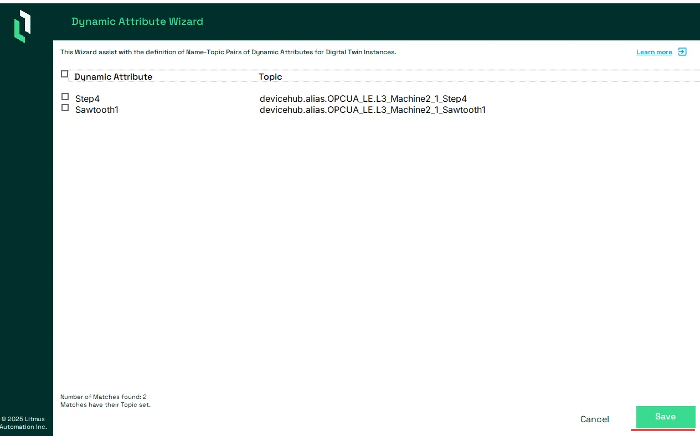Open the Learn more arrow icon
This screenshot has width=700, height=436.
pos(682,51)
